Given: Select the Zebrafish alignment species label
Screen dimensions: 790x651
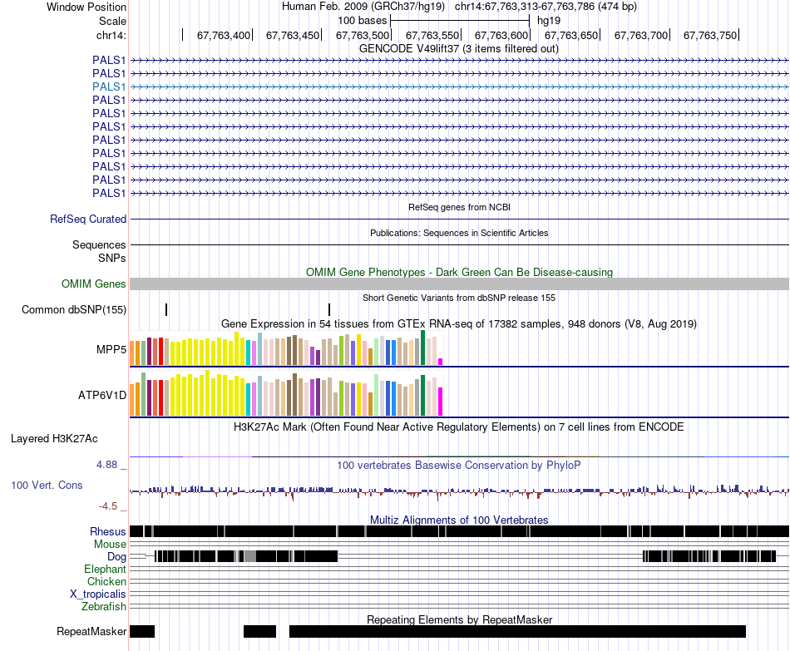Looking at the screenshot, I should (x=103, y=606).
